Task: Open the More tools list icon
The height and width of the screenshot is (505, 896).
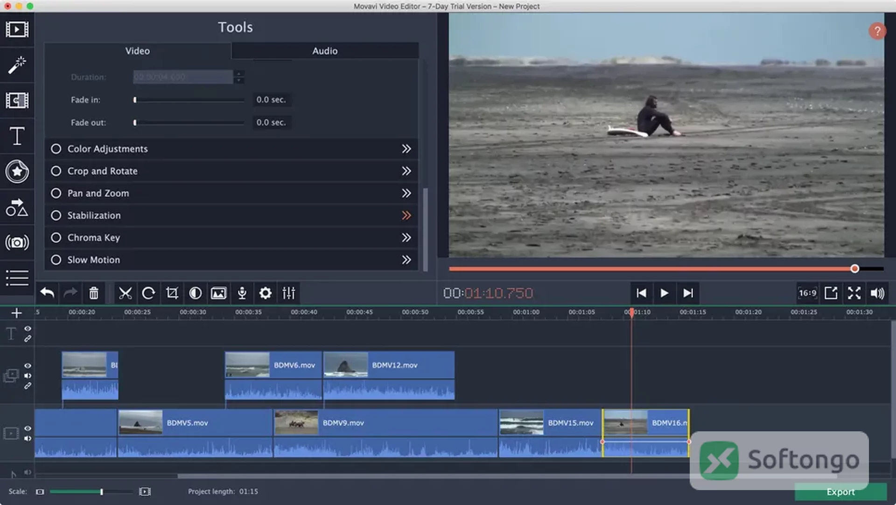Action: (17, 278)
